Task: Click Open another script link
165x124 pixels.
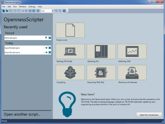Action: pyautogui.click(x=22, y=114)
